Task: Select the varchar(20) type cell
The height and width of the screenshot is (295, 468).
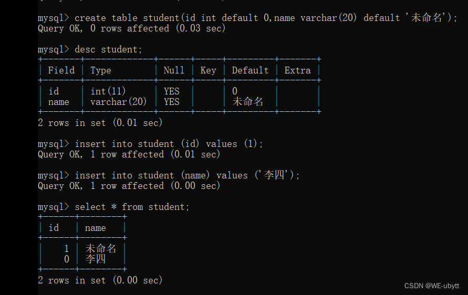Action: click(x=118, y=102)
